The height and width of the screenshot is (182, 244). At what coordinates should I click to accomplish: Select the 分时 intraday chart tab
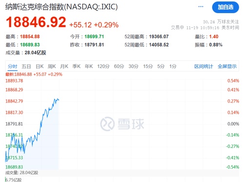click(x=13, y=66)
